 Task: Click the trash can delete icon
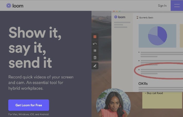[95, 58]
